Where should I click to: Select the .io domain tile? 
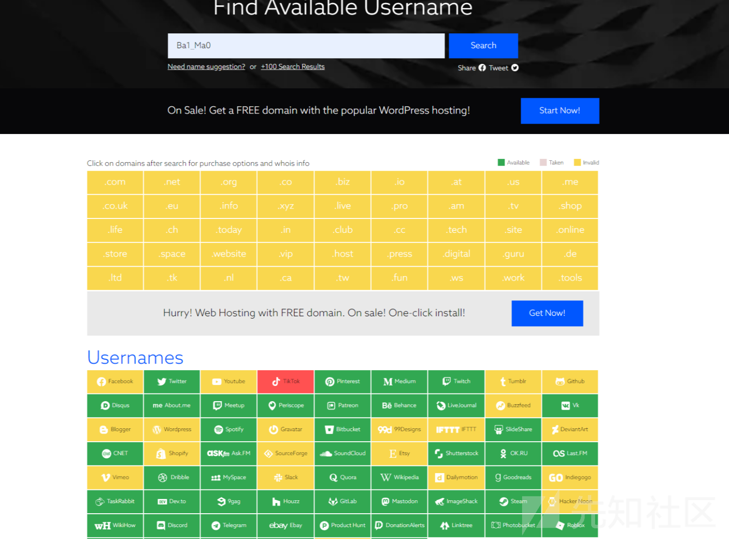click(400, 182)
